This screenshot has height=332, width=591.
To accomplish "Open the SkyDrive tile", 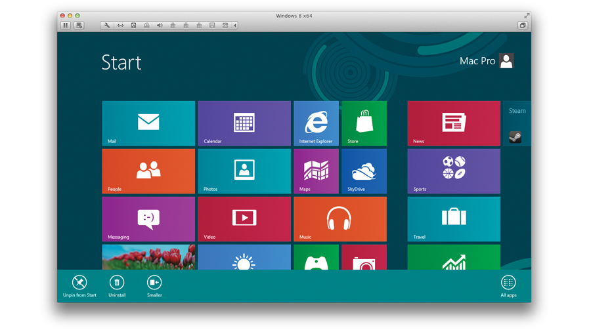I will (x=364, y=171).
